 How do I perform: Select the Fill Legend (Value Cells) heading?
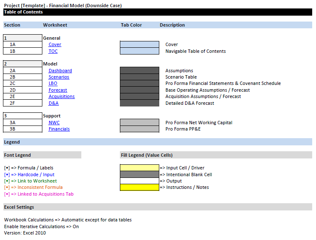pyautogui.click(x=216, y=155)
